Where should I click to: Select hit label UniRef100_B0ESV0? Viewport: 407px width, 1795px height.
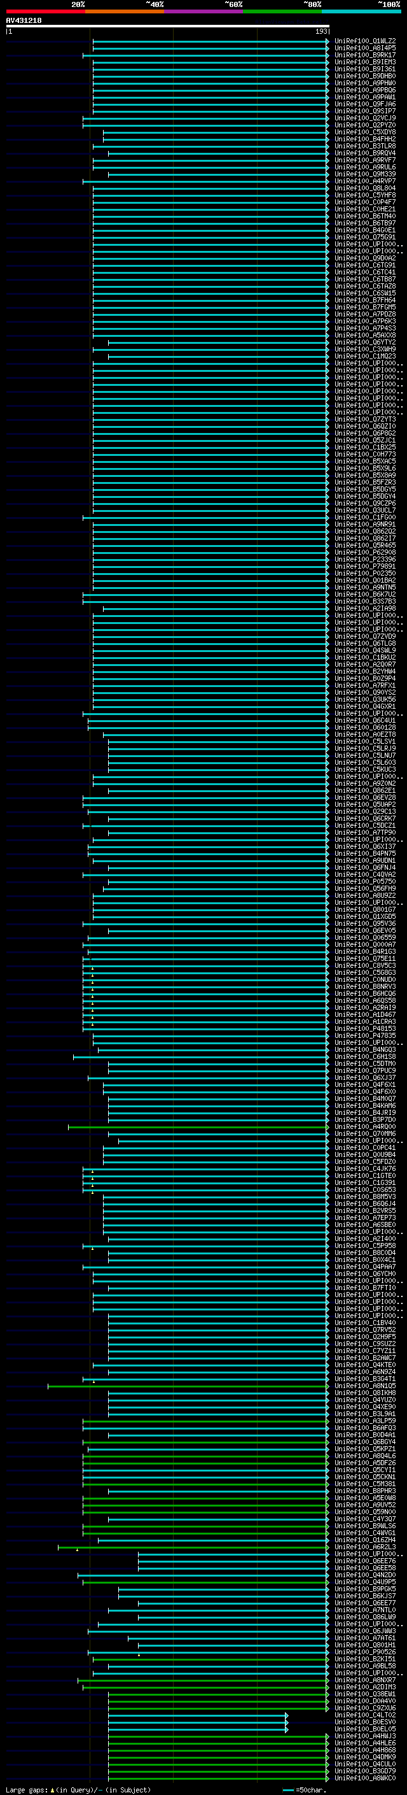pos(364,1723)
